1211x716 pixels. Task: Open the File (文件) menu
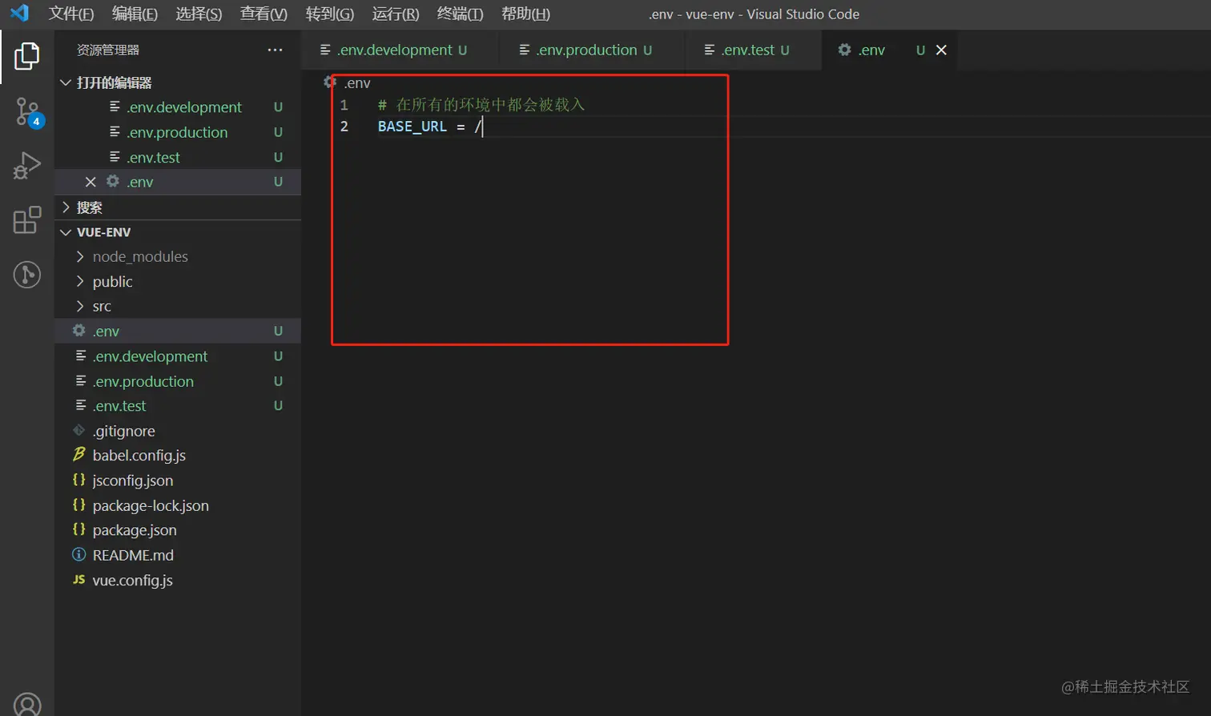[x=71, y=14]
